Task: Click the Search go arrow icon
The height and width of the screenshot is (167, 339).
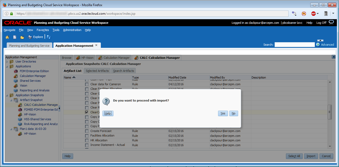Action: (x=318, y=45)
